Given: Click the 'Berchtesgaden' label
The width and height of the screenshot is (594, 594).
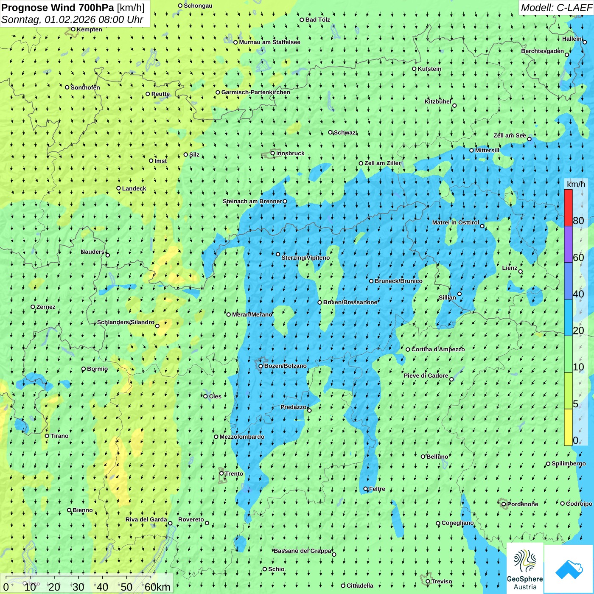Looking at the screenshot, I should coord(543,51).
